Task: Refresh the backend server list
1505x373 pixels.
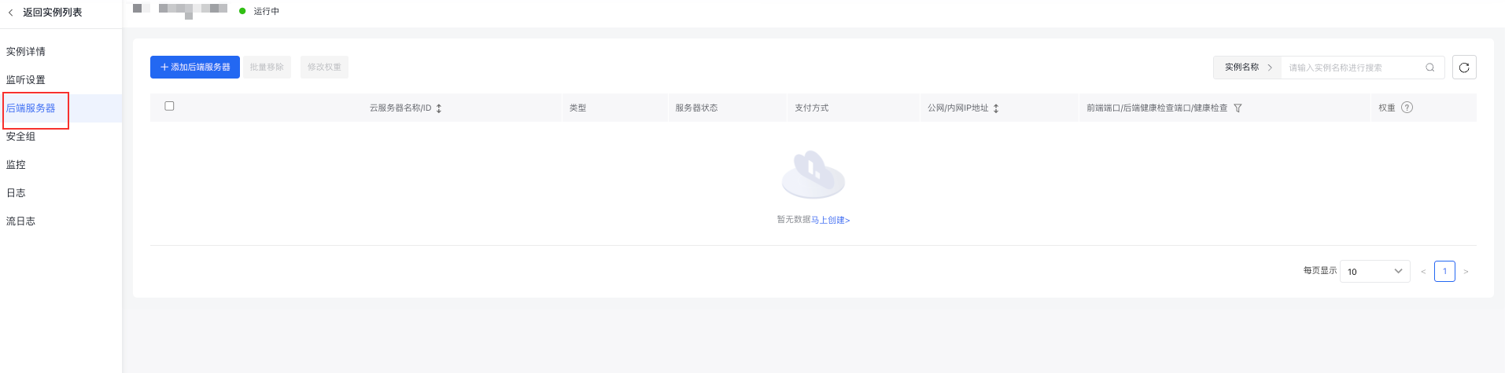Action: point(1464,68)
